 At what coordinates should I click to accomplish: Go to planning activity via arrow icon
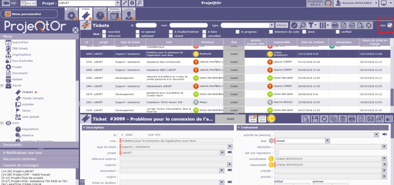tap(384, 135)
